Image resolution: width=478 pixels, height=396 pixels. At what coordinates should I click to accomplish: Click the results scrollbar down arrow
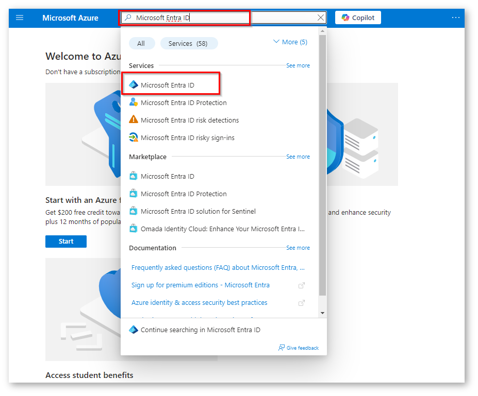pos(322,313)
